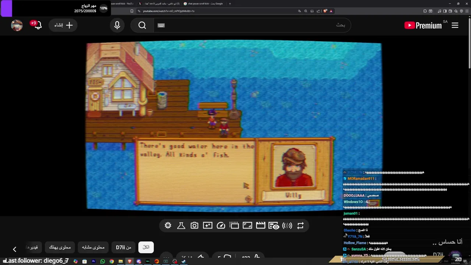Toggle the eye visibility list icon
The height and width of the screenshot is (265, 471).
tap(273, 226)
